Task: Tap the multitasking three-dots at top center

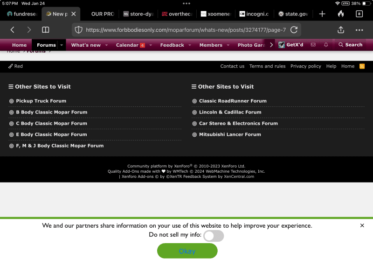Action: [186, 3]
